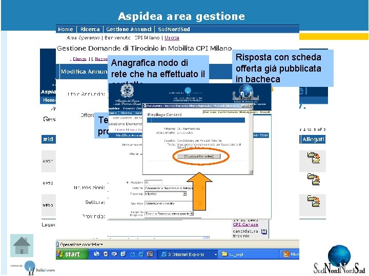This screenshot has height=276, width=369.
Task: Open the Ricerca menu item
Action: coord(90,29)
